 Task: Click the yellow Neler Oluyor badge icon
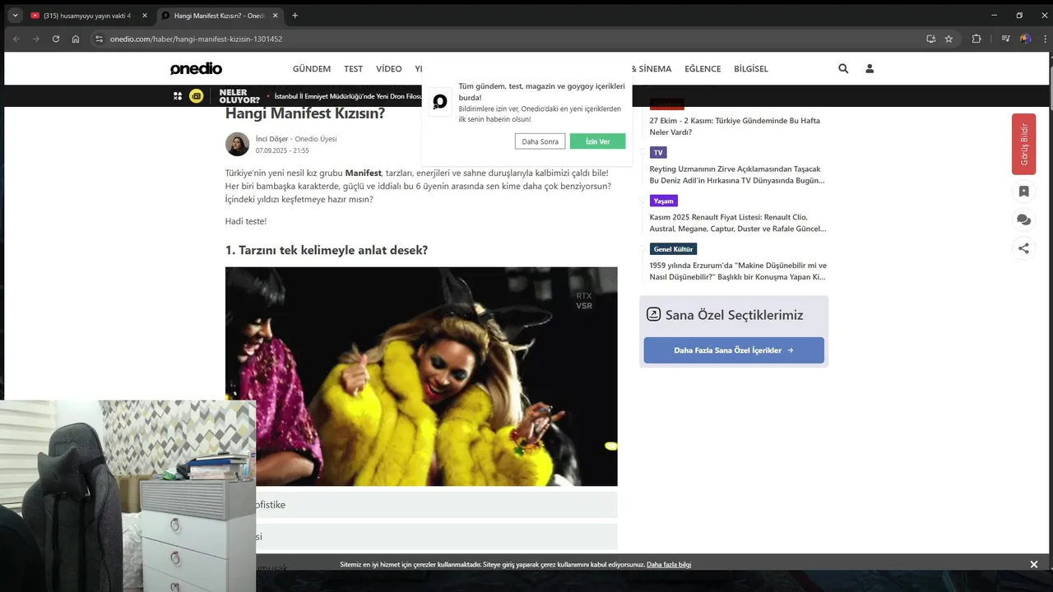[197, 96]
